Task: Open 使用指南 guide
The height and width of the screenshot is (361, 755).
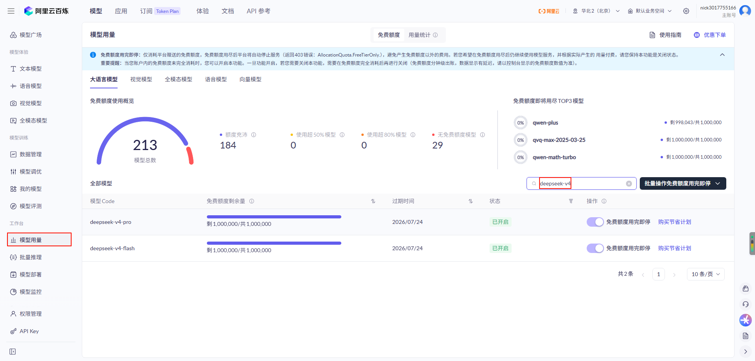Action: click(x=665, y=35)
